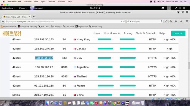Open the Most Visited bookmarks dropdown
This screenshot has width=190, height=106.
pyautogui.click(x=8, y=26)
